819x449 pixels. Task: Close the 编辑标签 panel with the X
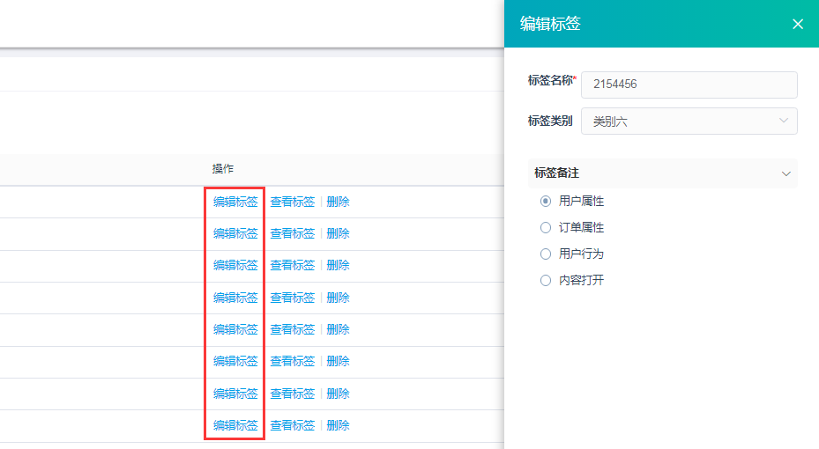[798, 24]
